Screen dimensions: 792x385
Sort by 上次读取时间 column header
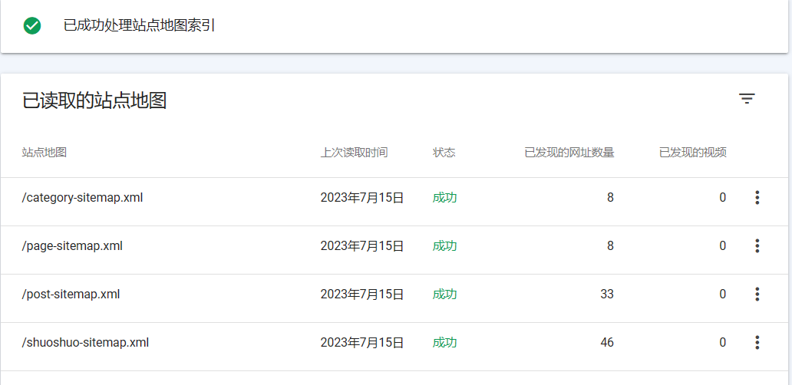[354, 153]
